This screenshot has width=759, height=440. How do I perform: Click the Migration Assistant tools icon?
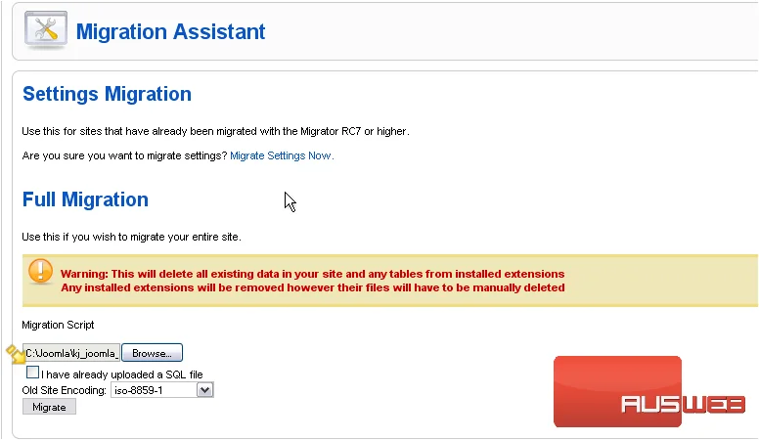[x=46, y=30]
